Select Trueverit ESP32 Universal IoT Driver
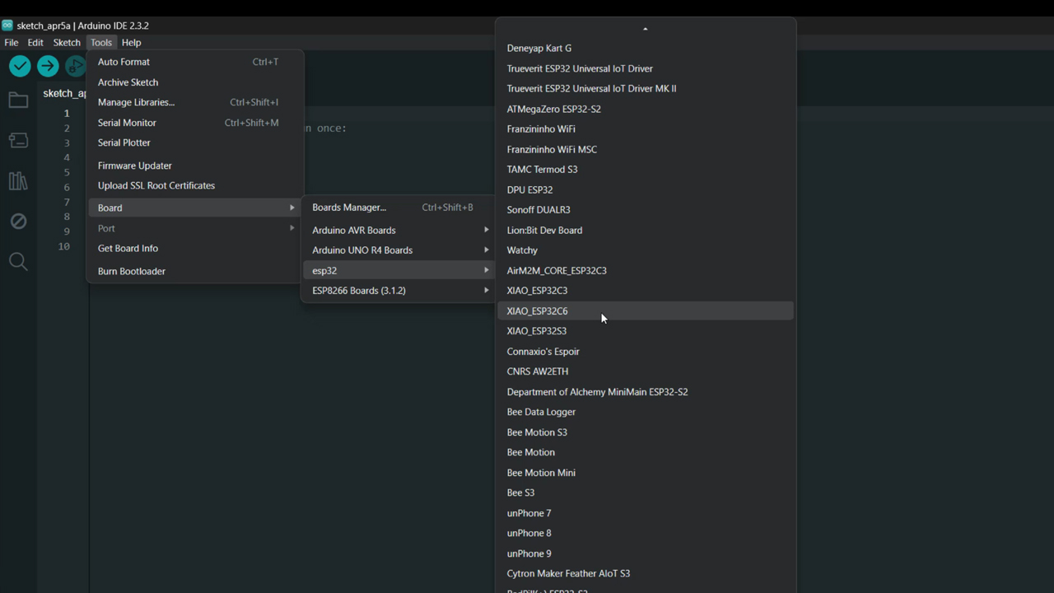Image resolution: width=1054 pixels, height=593 pixels. pos(646,68)
